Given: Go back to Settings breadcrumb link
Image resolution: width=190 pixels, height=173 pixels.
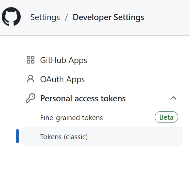Looking at the screenshot, I should 45,17.
